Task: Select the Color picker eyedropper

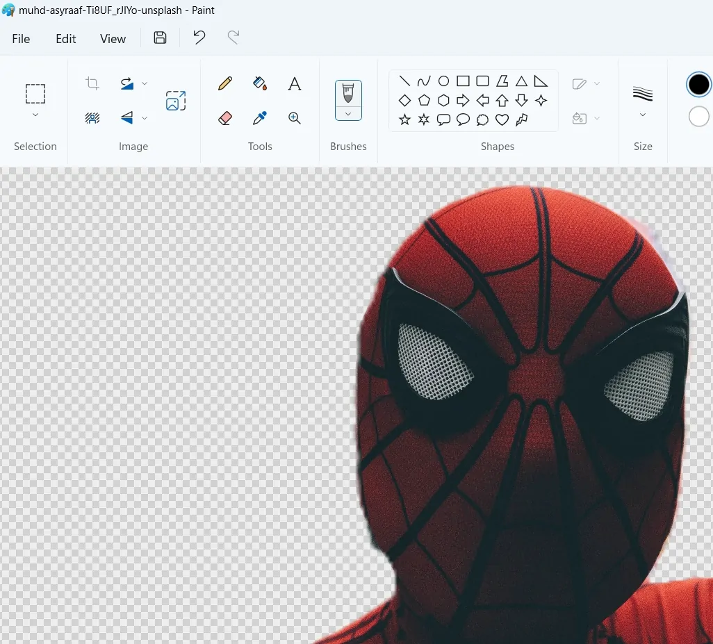Action: click(260, 118)
